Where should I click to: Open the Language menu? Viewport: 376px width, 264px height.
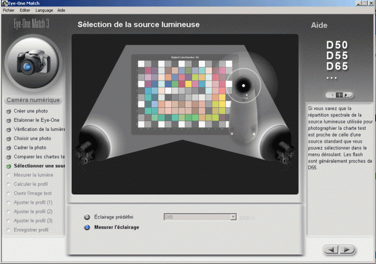point(44,11)
